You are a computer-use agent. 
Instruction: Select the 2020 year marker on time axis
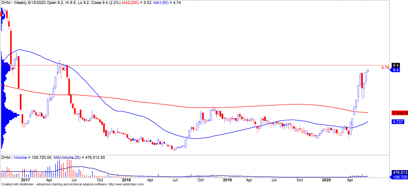[326, 180]
